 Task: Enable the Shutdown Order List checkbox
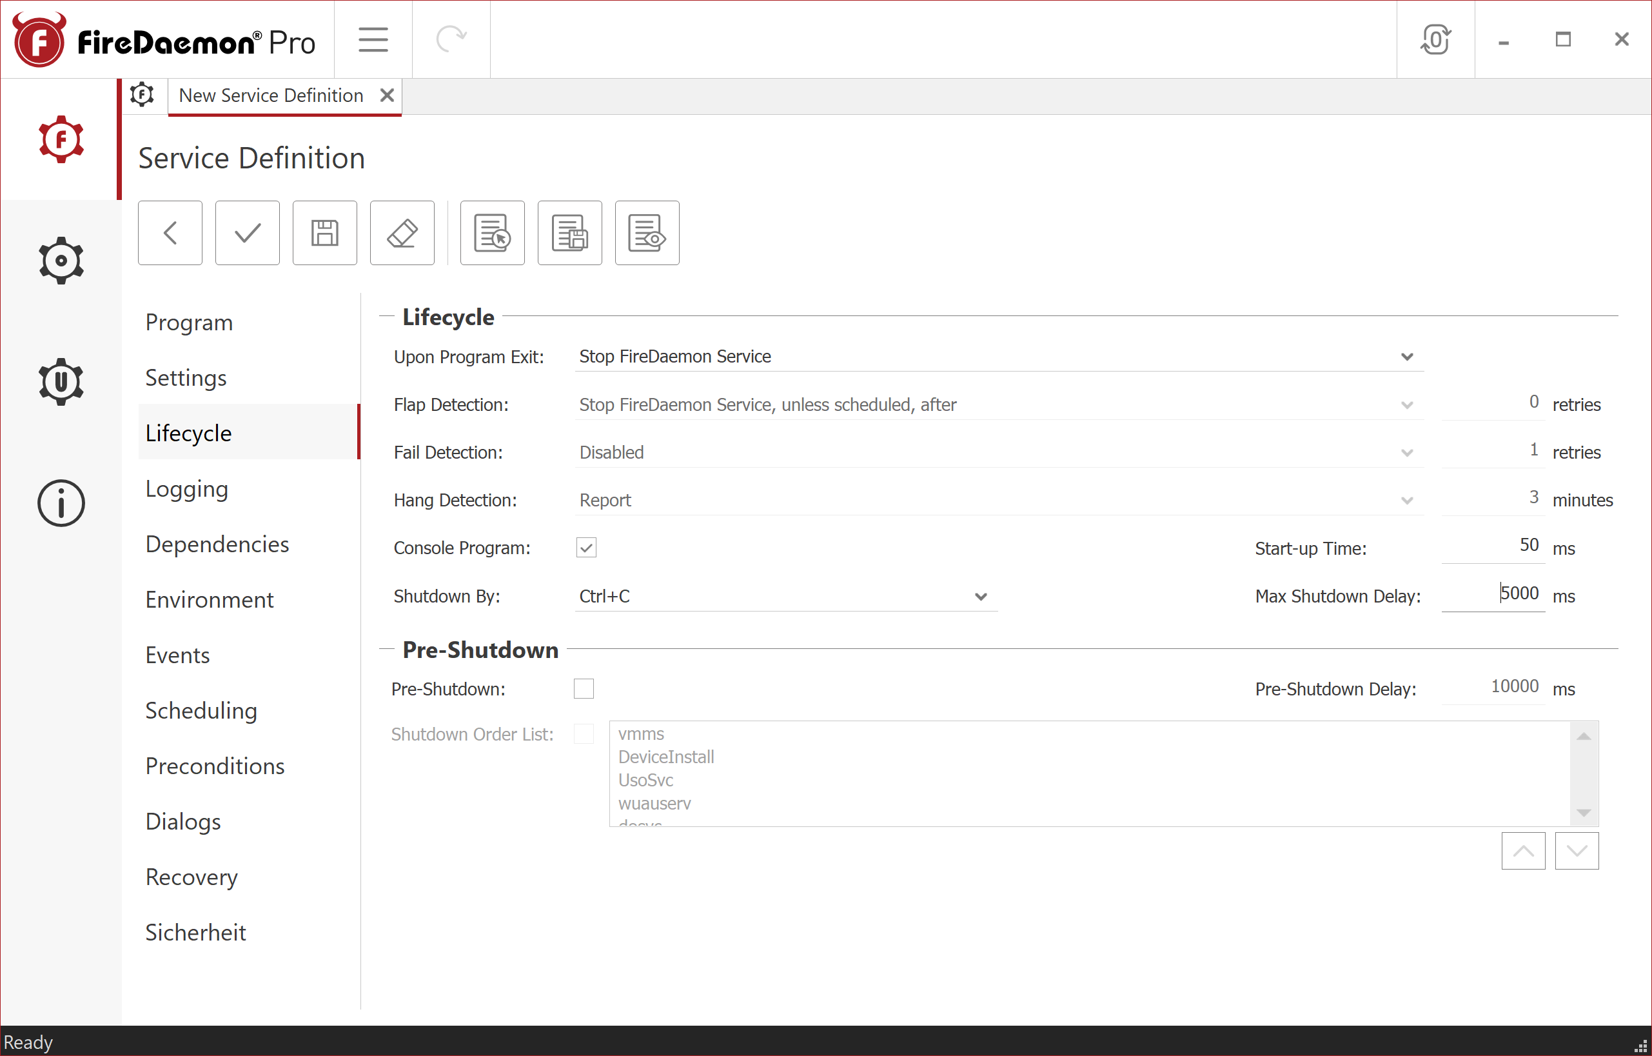[584, 733]
